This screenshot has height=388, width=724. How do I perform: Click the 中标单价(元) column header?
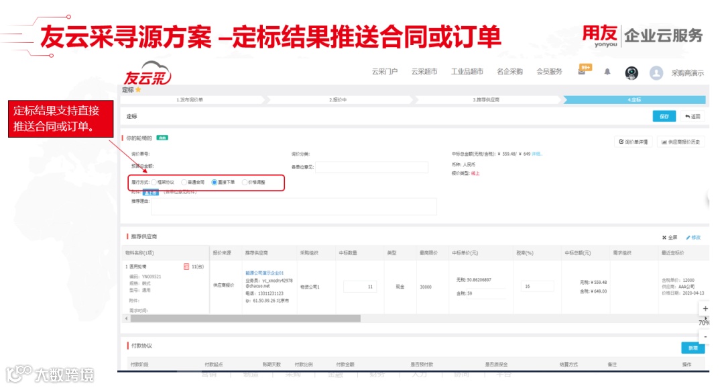coord(465,253)
